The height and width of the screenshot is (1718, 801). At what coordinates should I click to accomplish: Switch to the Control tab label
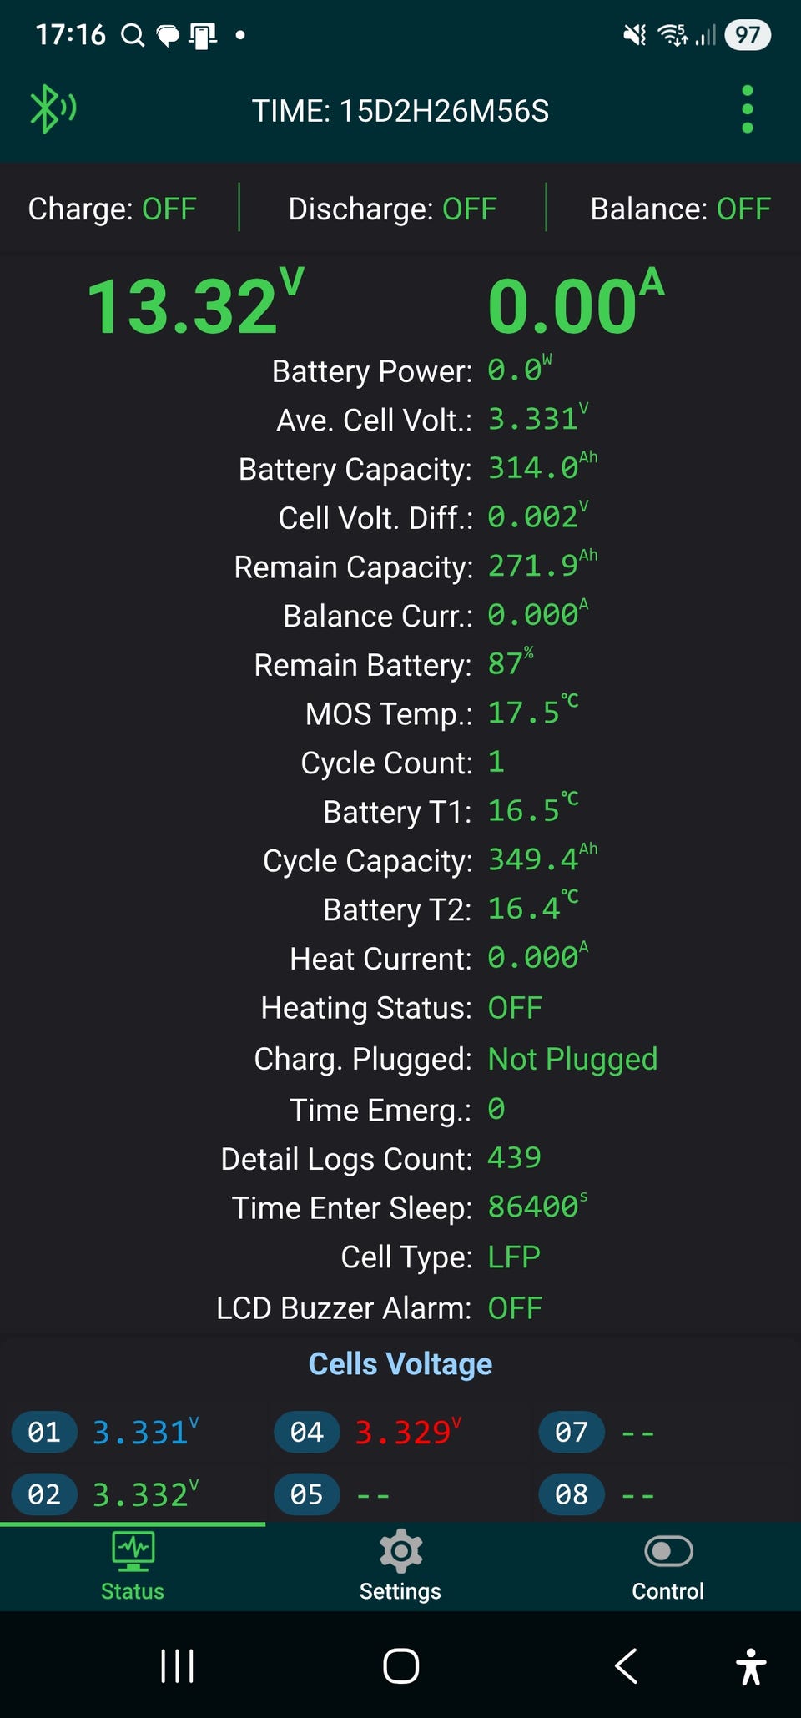pyautogui.click(x=668, y=1591)
